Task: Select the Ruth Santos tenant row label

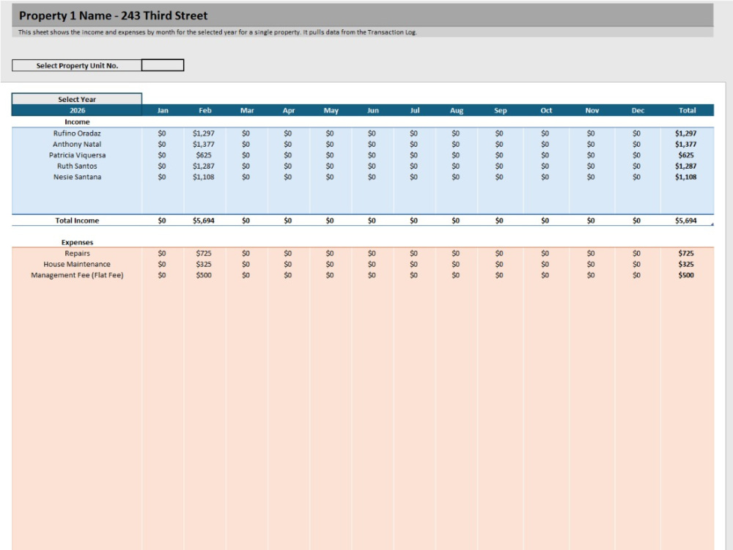Action: click(77, 166)
